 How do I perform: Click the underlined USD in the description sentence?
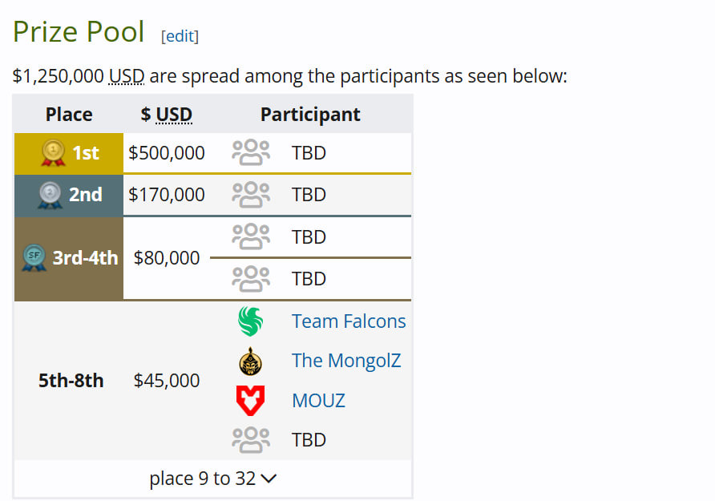[x=127, y=76]
